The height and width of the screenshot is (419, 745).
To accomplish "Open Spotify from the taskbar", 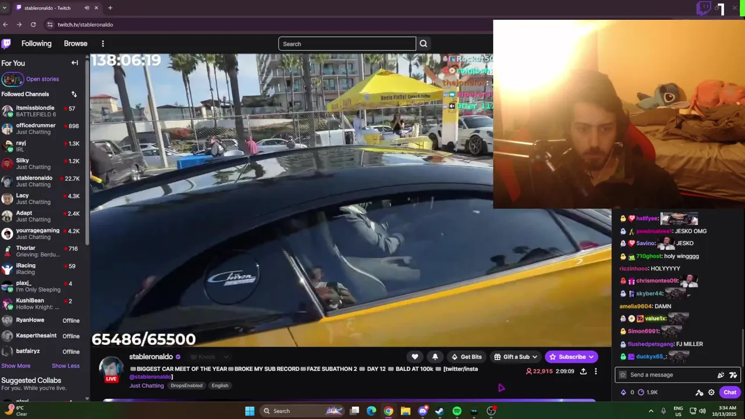I will (457, 411).
